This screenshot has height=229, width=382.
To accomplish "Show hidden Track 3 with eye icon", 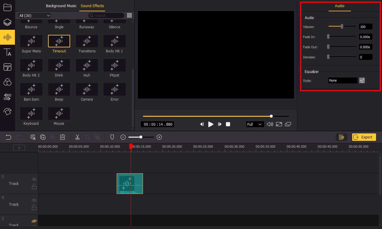I will pos(34,221).
